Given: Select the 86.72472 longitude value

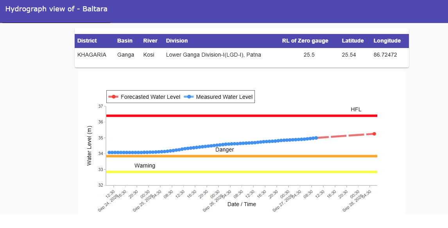Looking at the screenshot, I should [x=385, y=55].
